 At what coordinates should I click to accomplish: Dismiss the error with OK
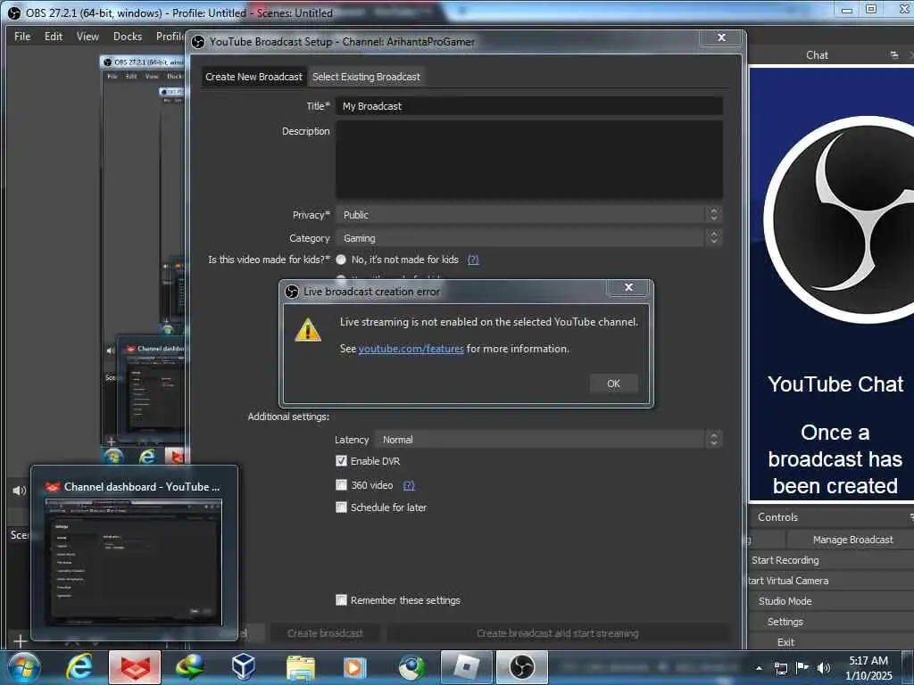pyautogui.click(x=613, y=384)
